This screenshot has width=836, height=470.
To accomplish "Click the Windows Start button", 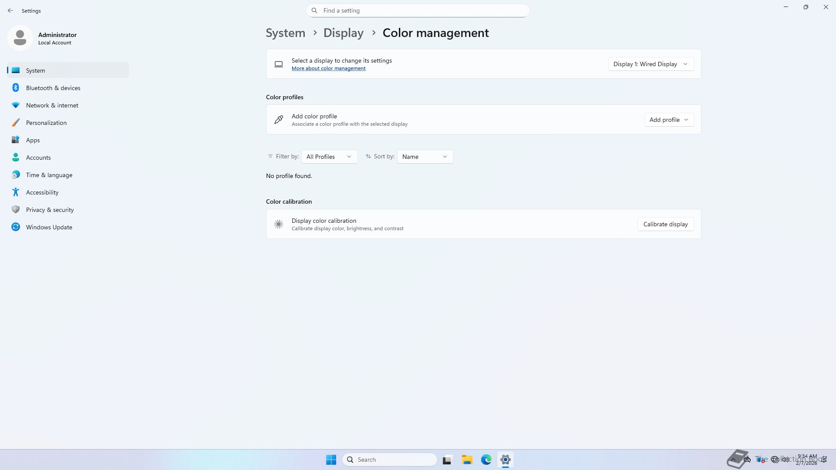I will tap(331, 460).
